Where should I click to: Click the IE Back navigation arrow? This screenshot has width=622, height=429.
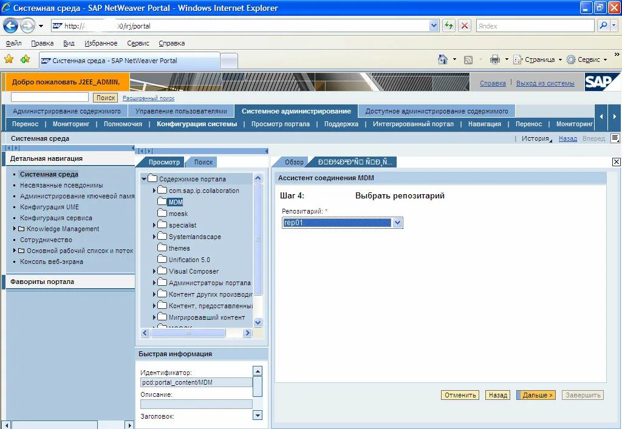click(10, 26)
